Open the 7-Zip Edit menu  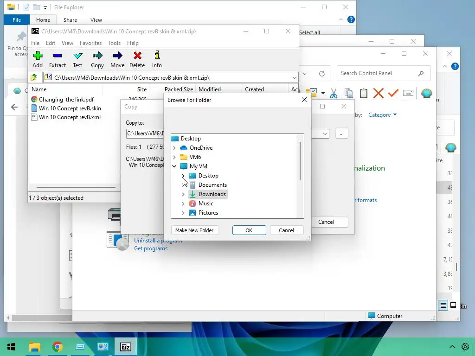coord(50,43)
